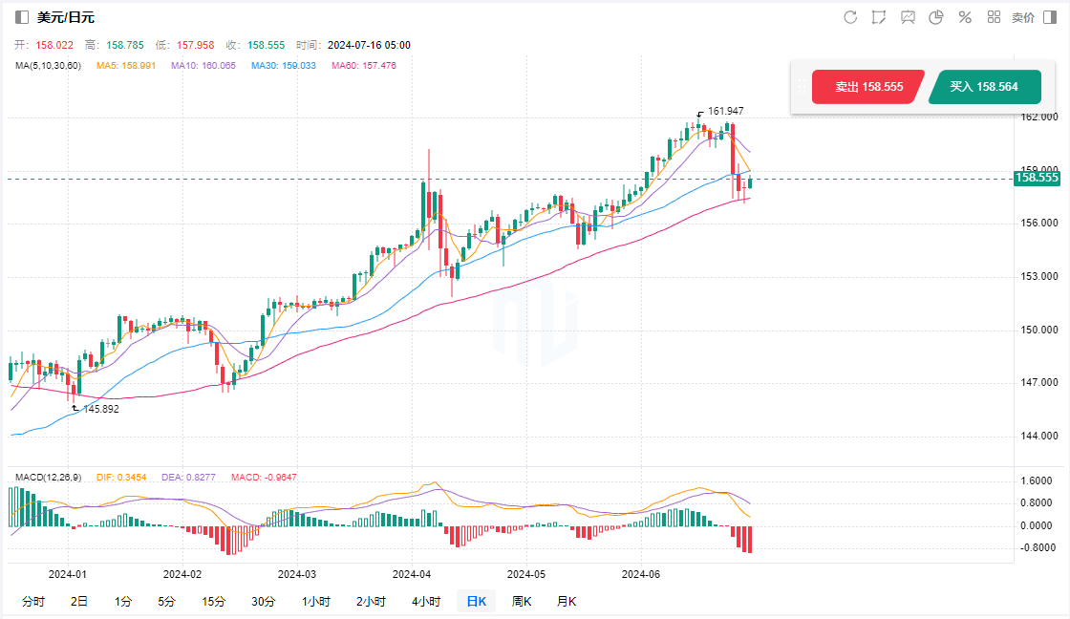The width and height of the screenshot is (1070, 619).
Task: Choose the 15分 timeframe
Action: tap(214, 601)
